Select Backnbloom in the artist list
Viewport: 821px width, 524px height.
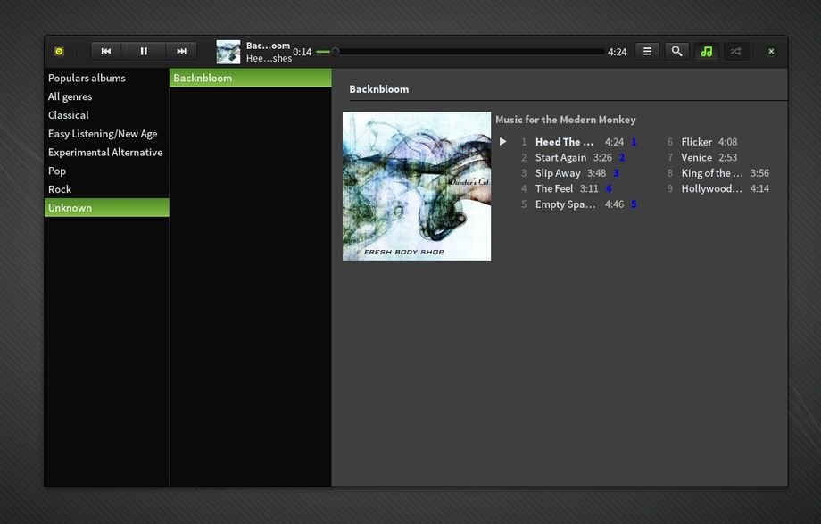pos(203,78)
